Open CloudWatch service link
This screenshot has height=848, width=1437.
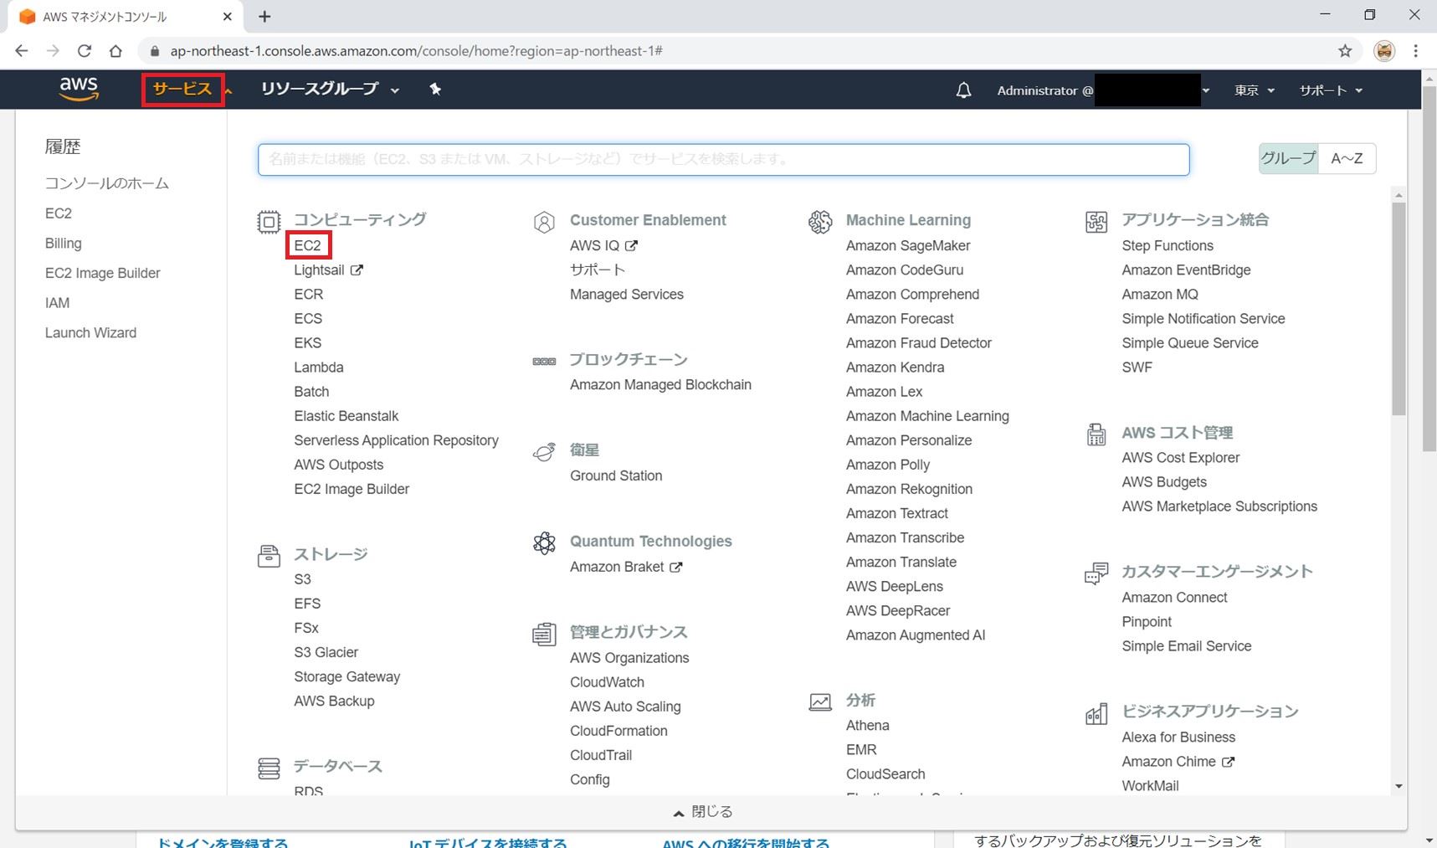click(x=607, y=682)
